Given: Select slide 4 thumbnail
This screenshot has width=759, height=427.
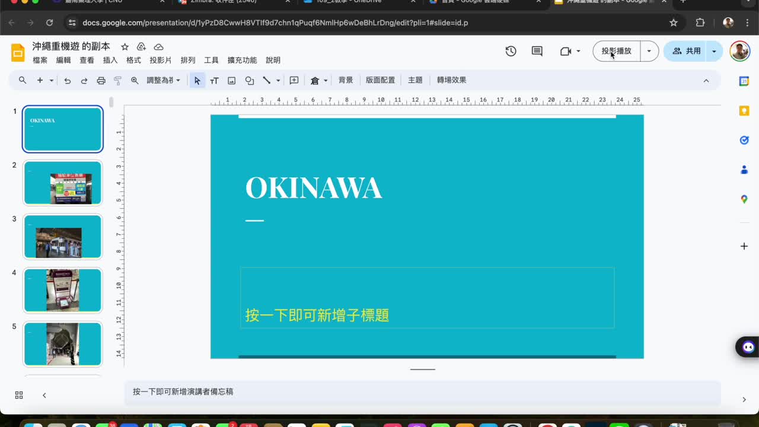Looking at the screenshot, I should click(63, 290).
